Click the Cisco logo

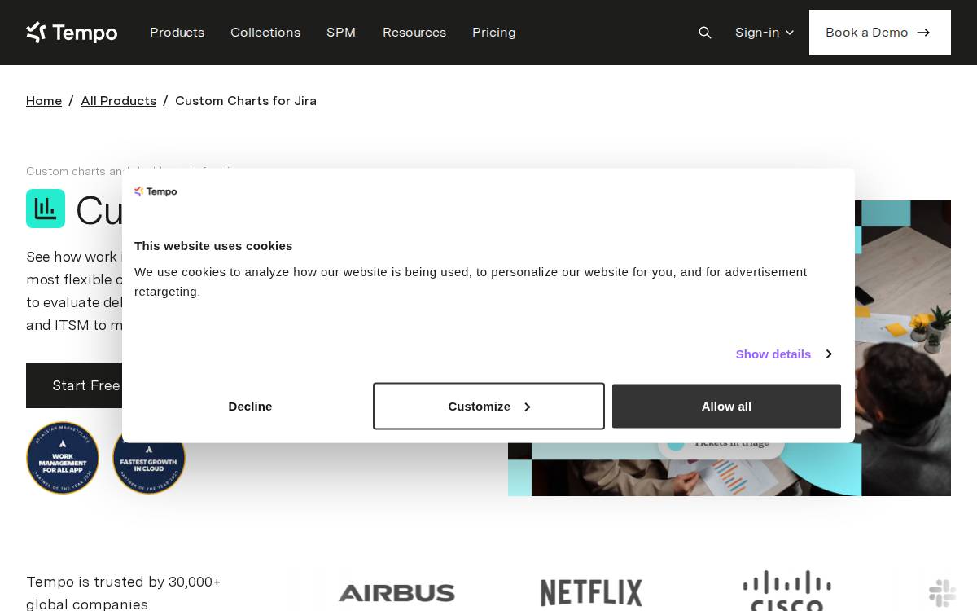click(786, 591)
